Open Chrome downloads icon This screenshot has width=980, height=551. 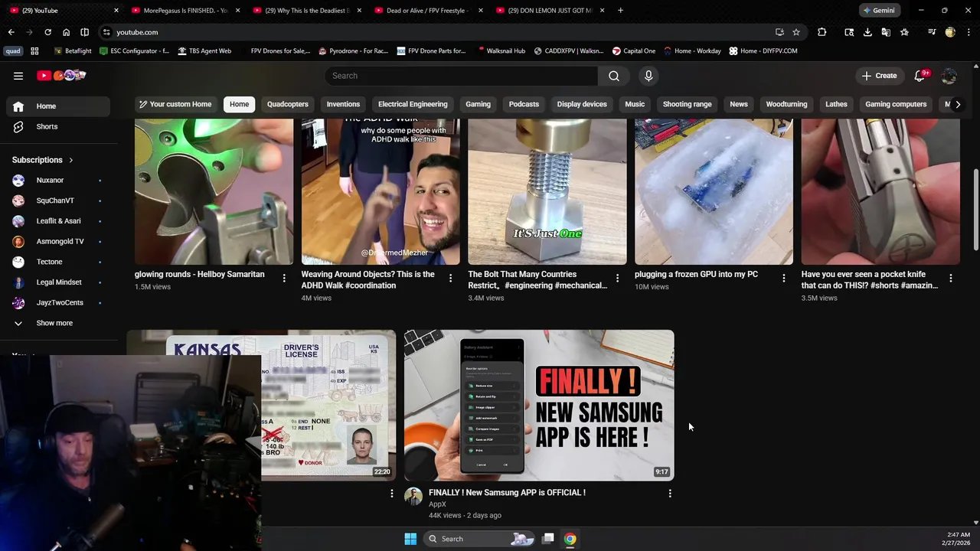click(x=867, y=32)
